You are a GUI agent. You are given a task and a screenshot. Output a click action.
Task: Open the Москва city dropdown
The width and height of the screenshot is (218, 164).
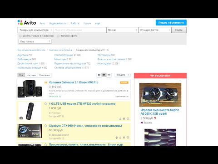122,30
